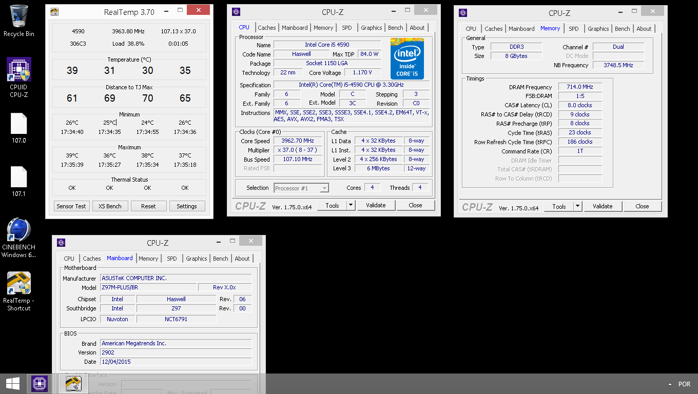Open RealTemp Settings
Screen dimensions: 698x394
[x=187, y=206]
